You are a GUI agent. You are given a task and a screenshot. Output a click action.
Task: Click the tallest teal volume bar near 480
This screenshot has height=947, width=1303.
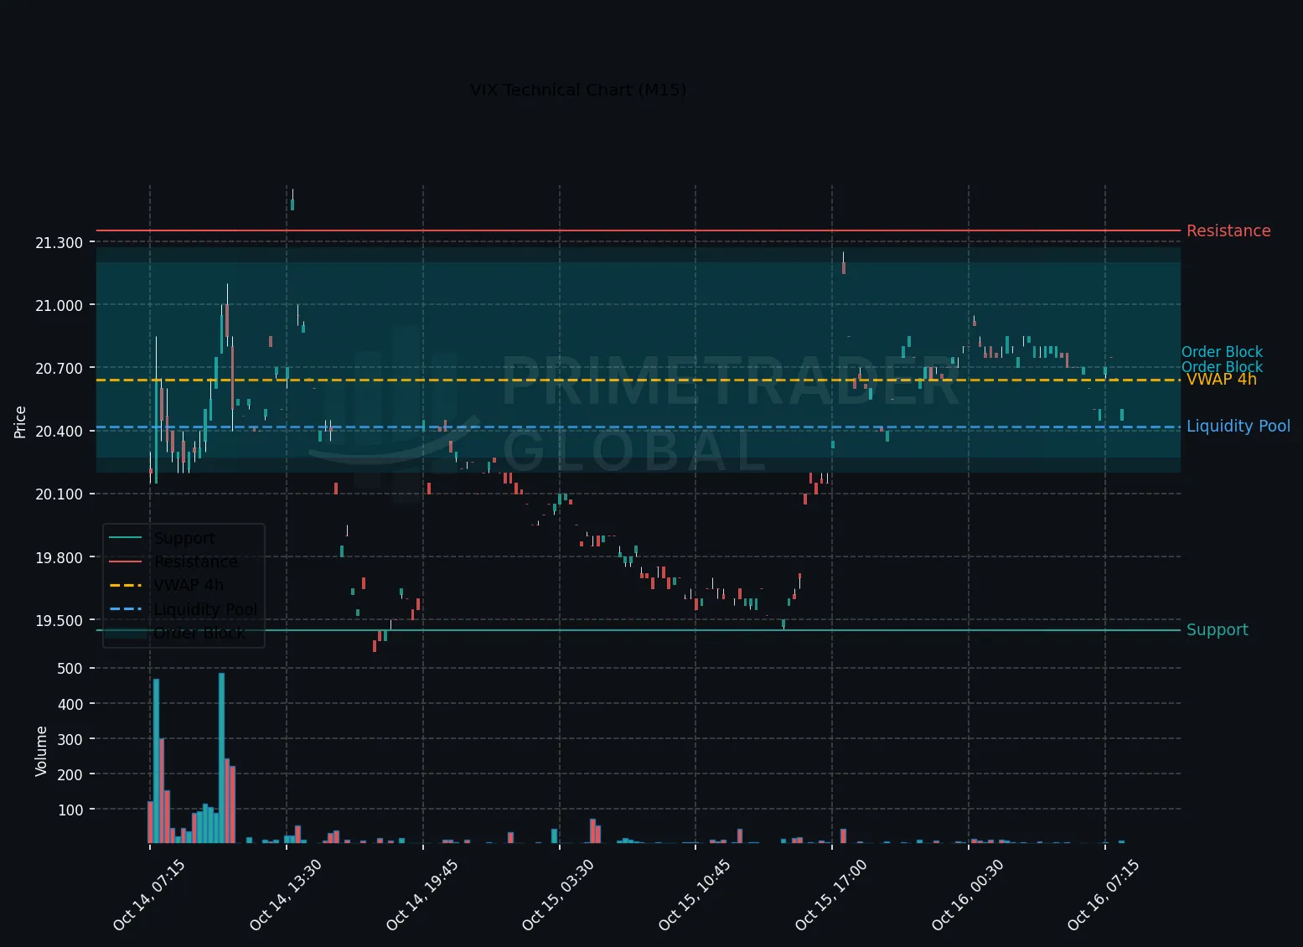221,758
